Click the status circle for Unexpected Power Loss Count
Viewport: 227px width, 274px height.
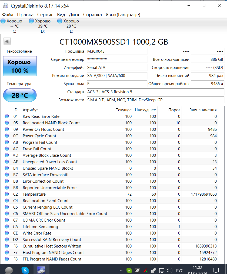(7, 162)
